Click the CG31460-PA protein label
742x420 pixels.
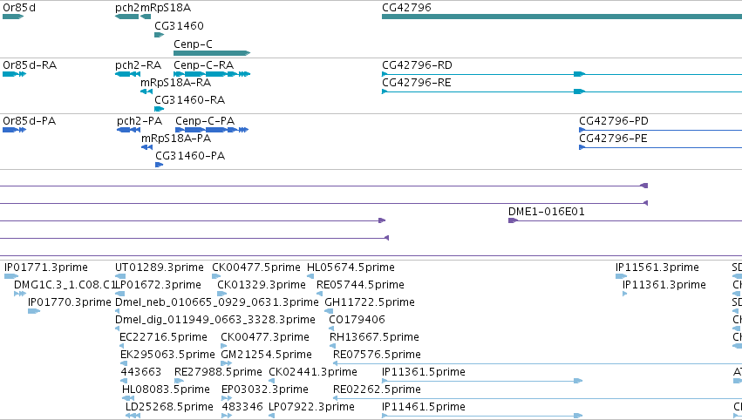click(190, 156)
